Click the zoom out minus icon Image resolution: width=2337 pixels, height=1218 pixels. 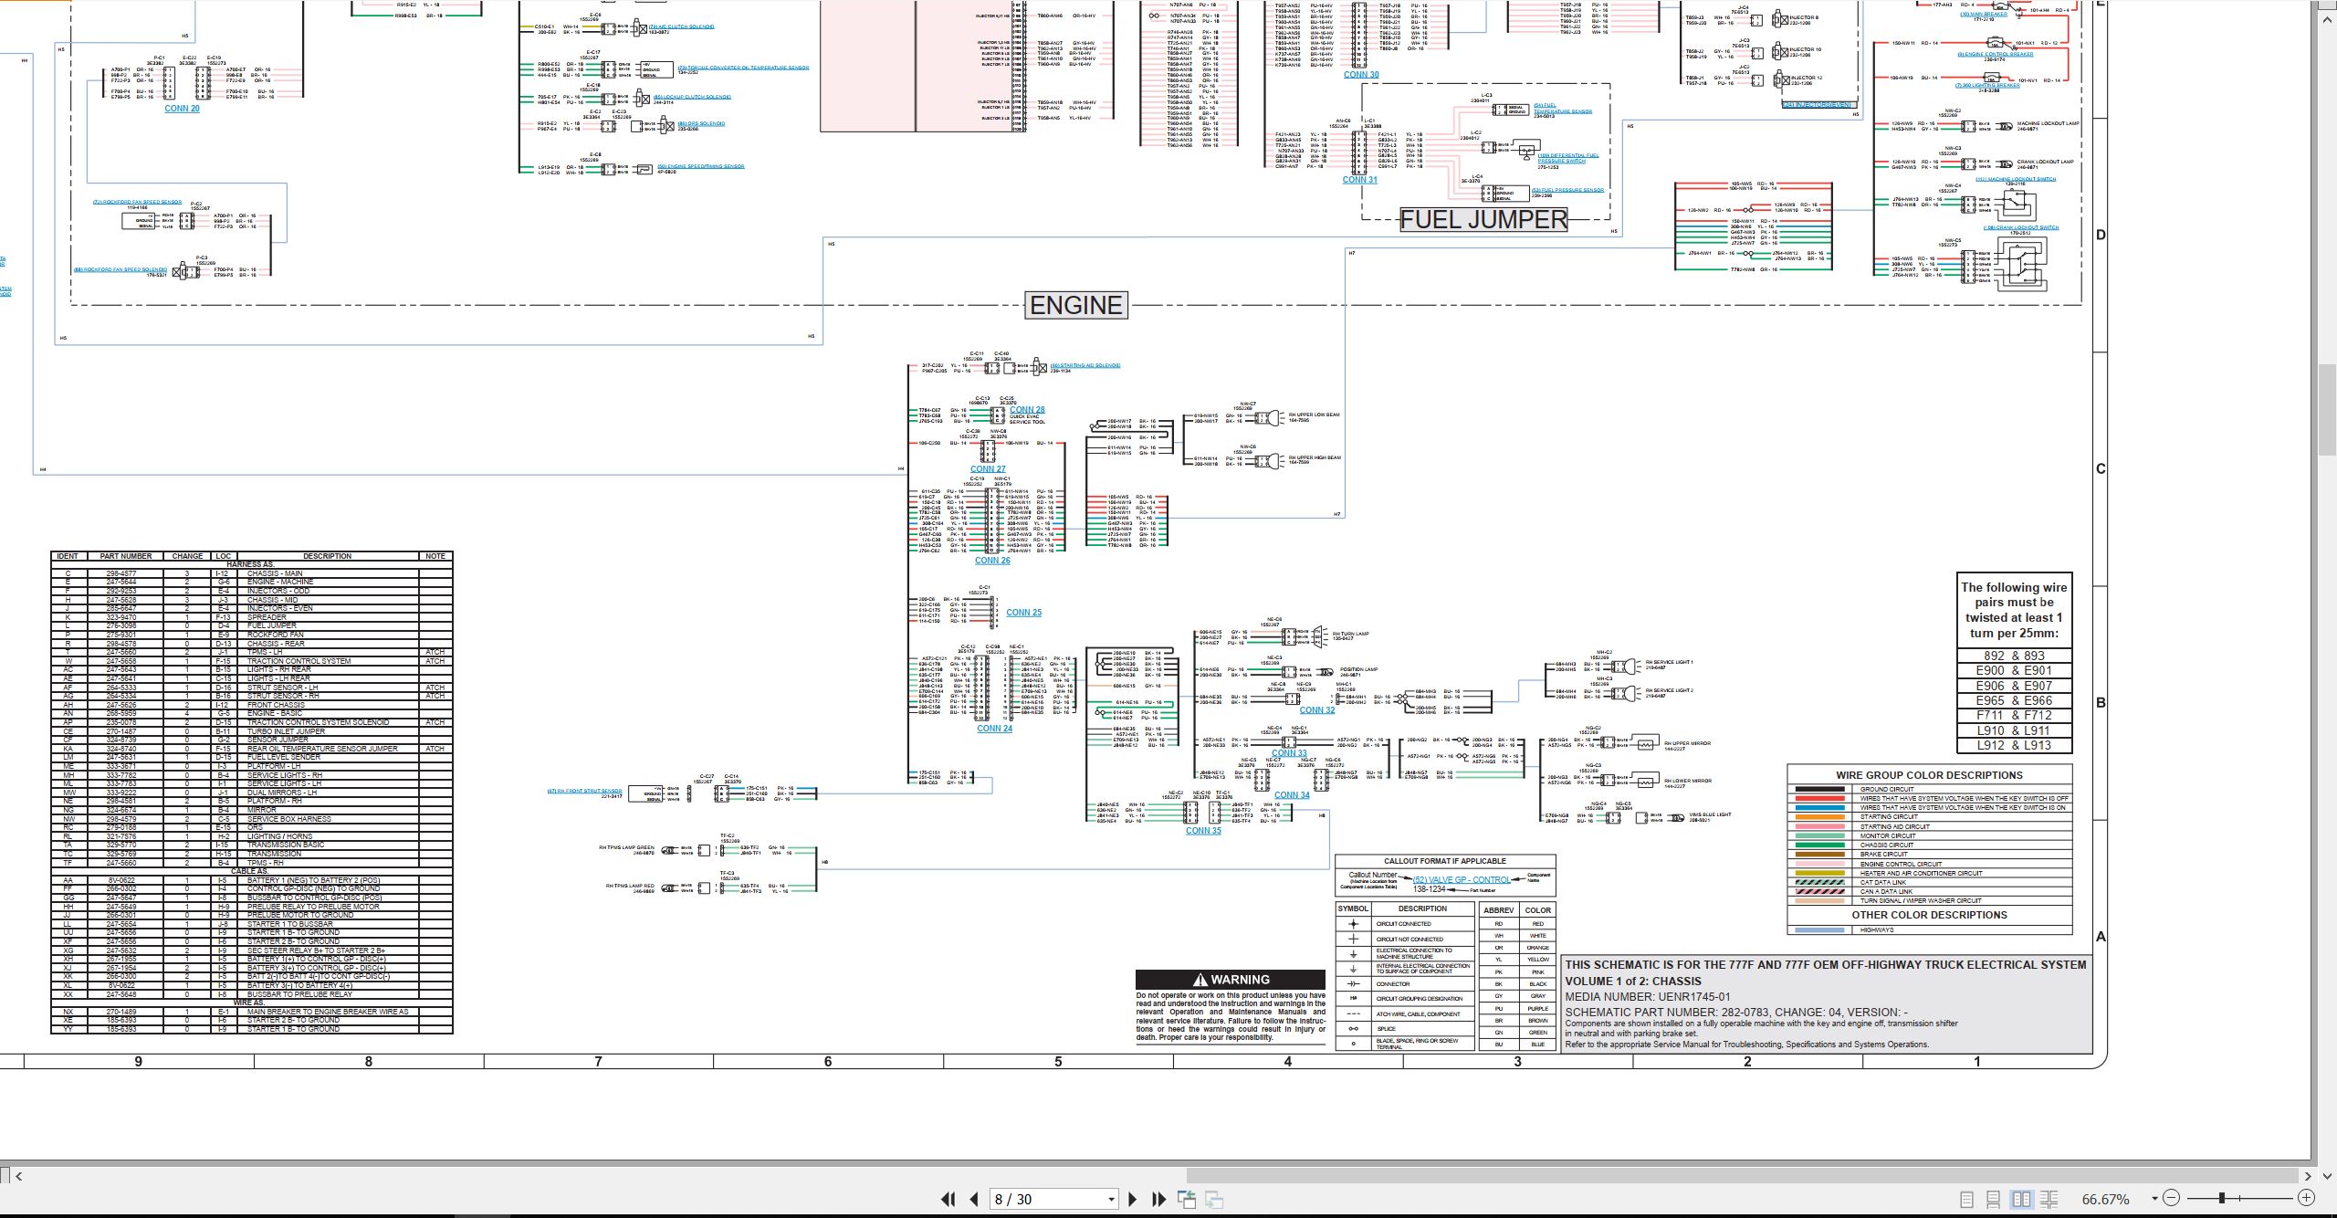click(2172, 1198)
